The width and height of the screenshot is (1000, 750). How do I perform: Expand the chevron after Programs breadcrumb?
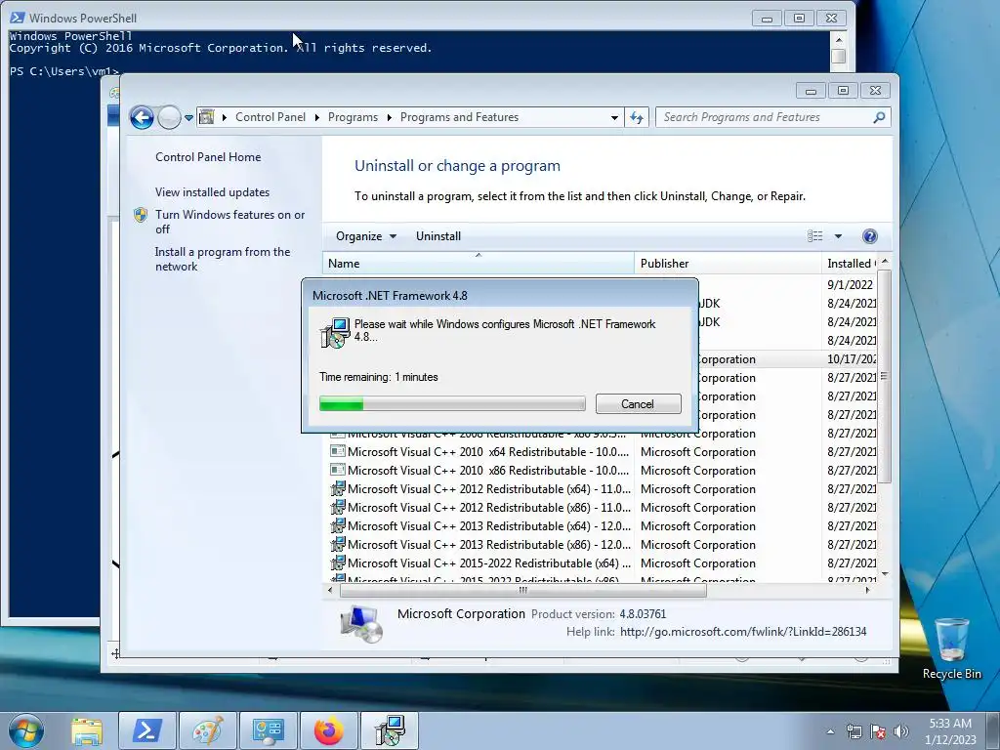pos(389,117)
